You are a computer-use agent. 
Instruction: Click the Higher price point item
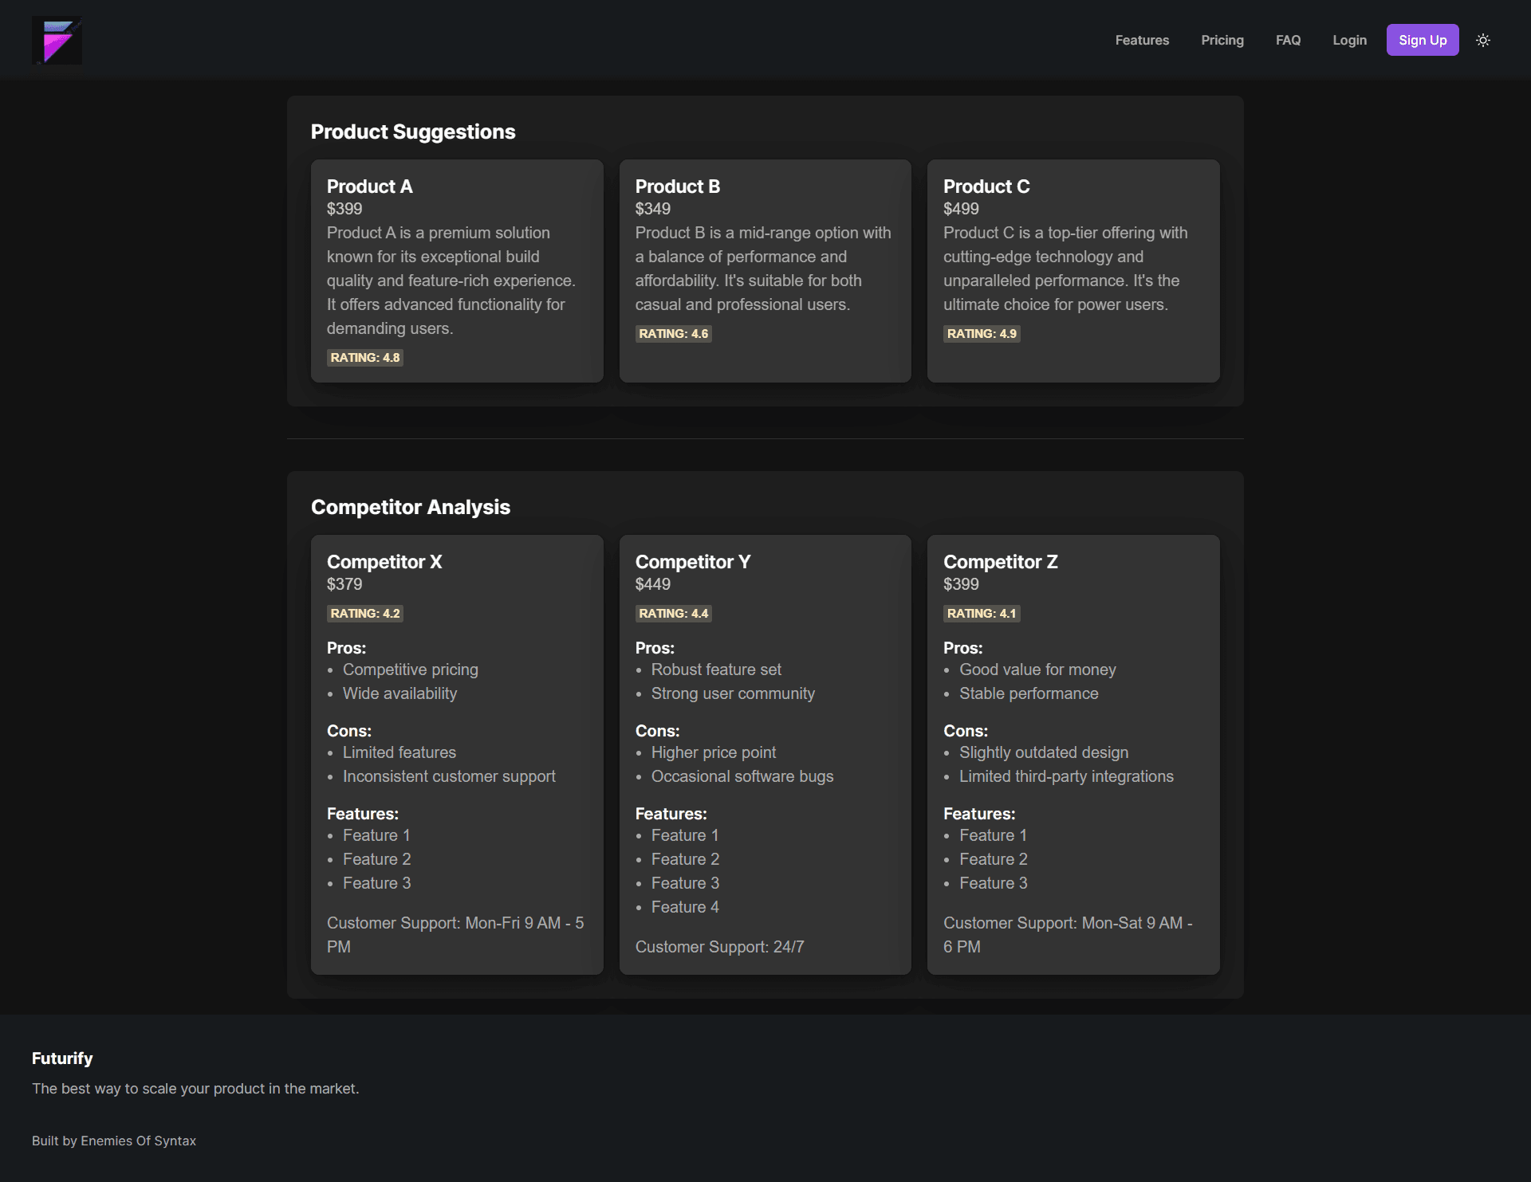tap(714, 753)
